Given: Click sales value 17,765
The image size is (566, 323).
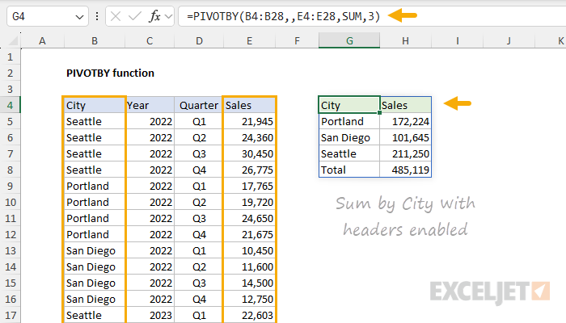Looking at the screenshot, I should click(249, 186).
